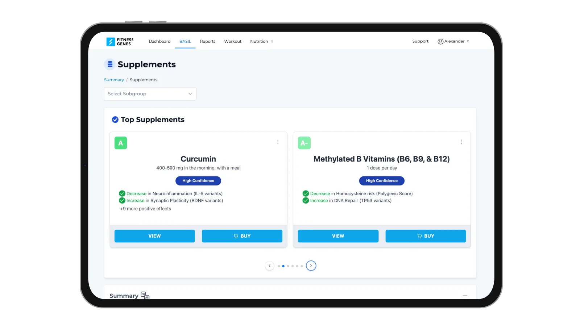Buy Methylated B Vitamins supplement

pyautogui.click(x=426, y=236)
